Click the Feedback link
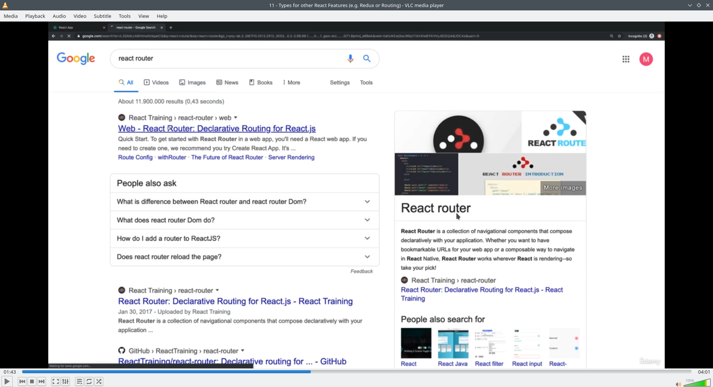Screen dimensions: 713x387 (x=362, y=271)
